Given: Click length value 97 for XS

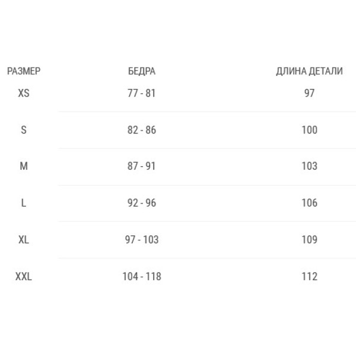Looking at the screenshot, I should [x=309, y=93].
